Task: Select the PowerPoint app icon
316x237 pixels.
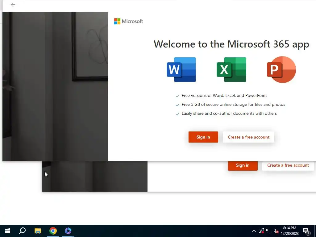Action: pos(281,69)
